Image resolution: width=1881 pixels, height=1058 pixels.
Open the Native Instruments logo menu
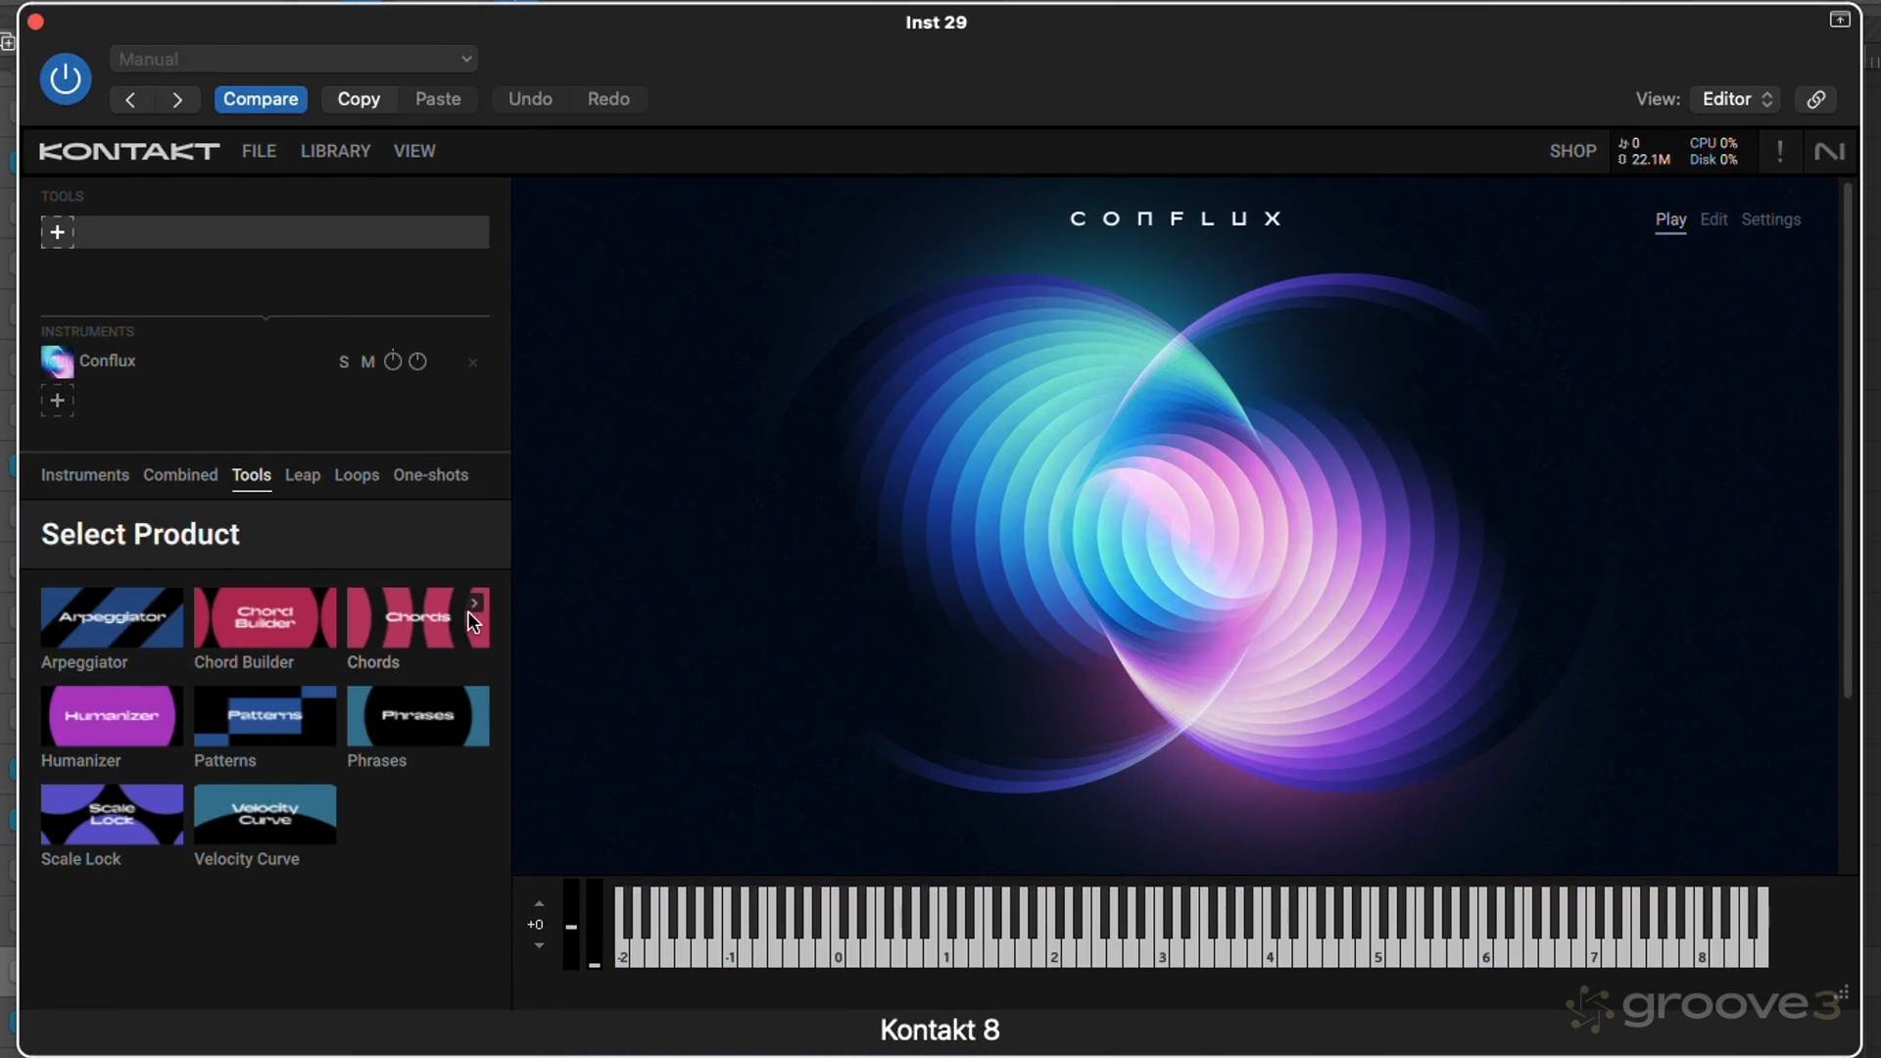pos(1828,151)
